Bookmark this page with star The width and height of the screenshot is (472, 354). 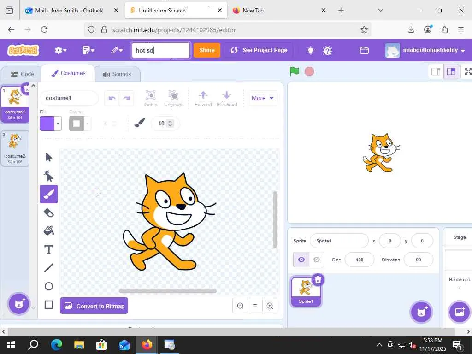coord(364,29)
